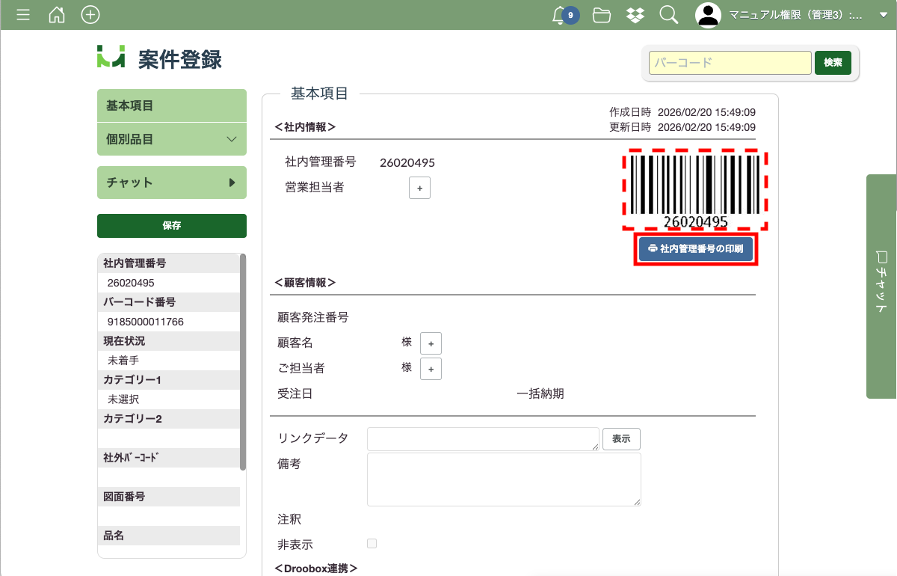Open the folder icon in header

click(602, 15)
